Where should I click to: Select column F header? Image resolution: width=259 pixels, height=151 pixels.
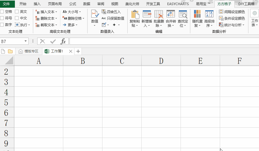coord(240,61)
